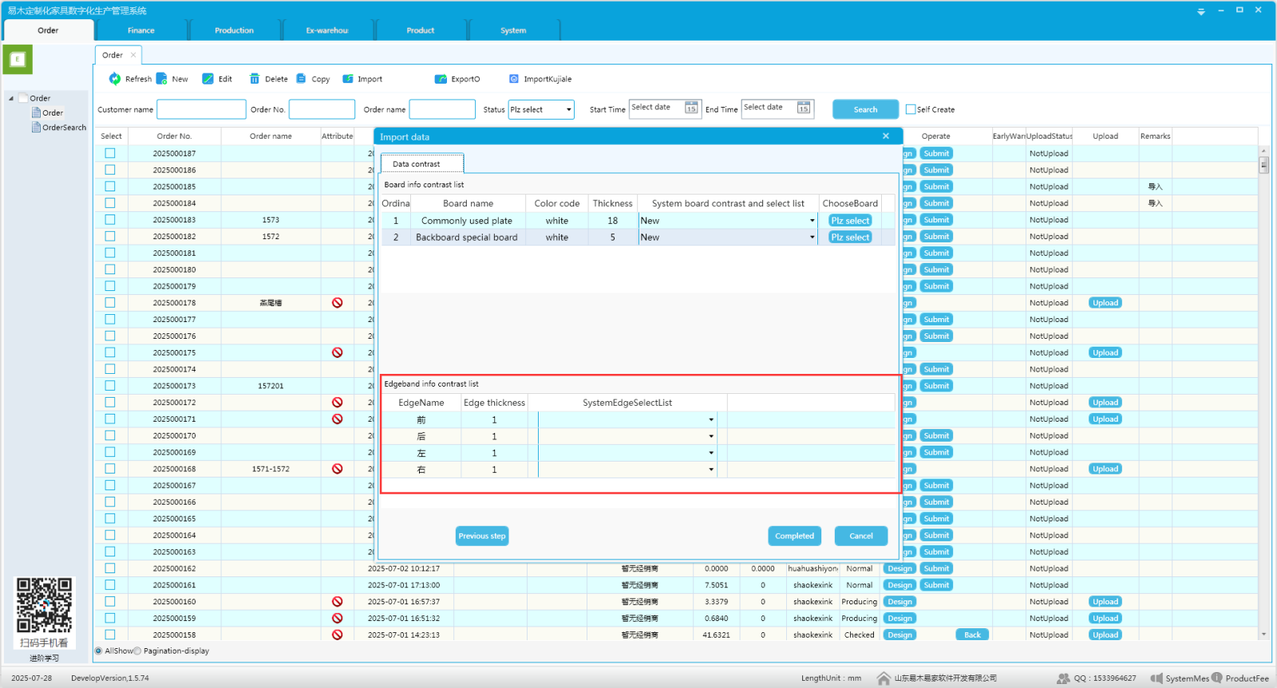Click OrderSearch document icon in tree
The height and width of the screenshot is (688, 1277).
36,127
